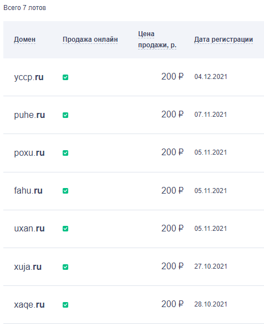Viewport: 264px width, 326px height.
Task: Click the green checkmark icon for uxan.ru
Action: pyautogui.click(x=65, y=229)
